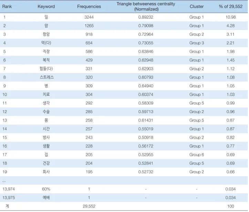
Task: Click the Rank column header
Action: click(7, 7)
